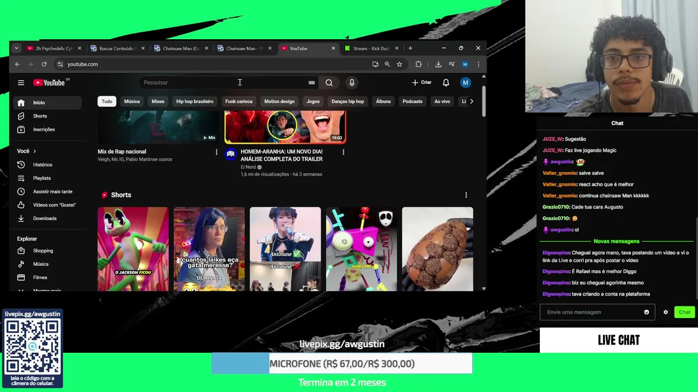Select the Motion design chip
Image resolution: width=698 pixels, height=392 pixels.
(x=279, y=102)
